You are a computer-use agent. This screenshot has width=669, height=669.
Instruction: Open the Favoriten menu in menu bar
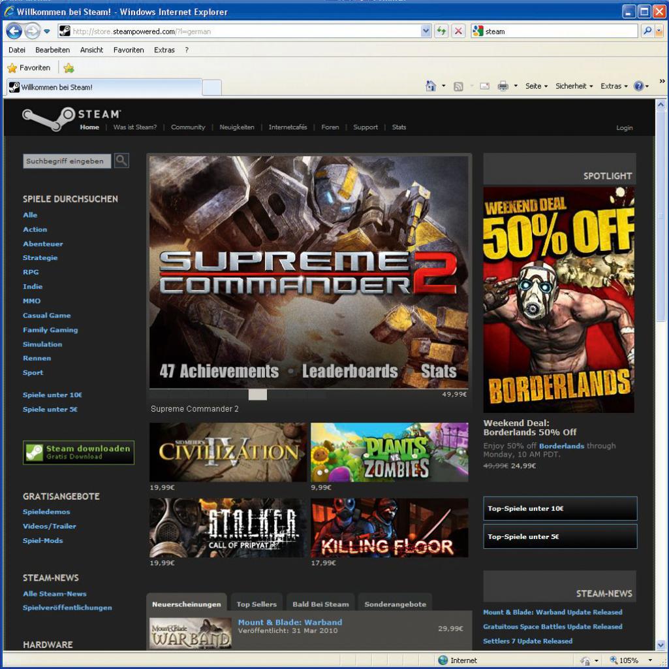tap(129, 50)
